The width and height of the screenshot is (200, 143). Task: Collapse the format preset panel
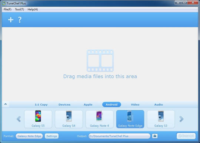(6, 104)
